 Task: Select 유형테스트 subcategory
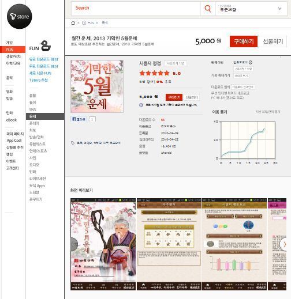[x=38, y=144]
